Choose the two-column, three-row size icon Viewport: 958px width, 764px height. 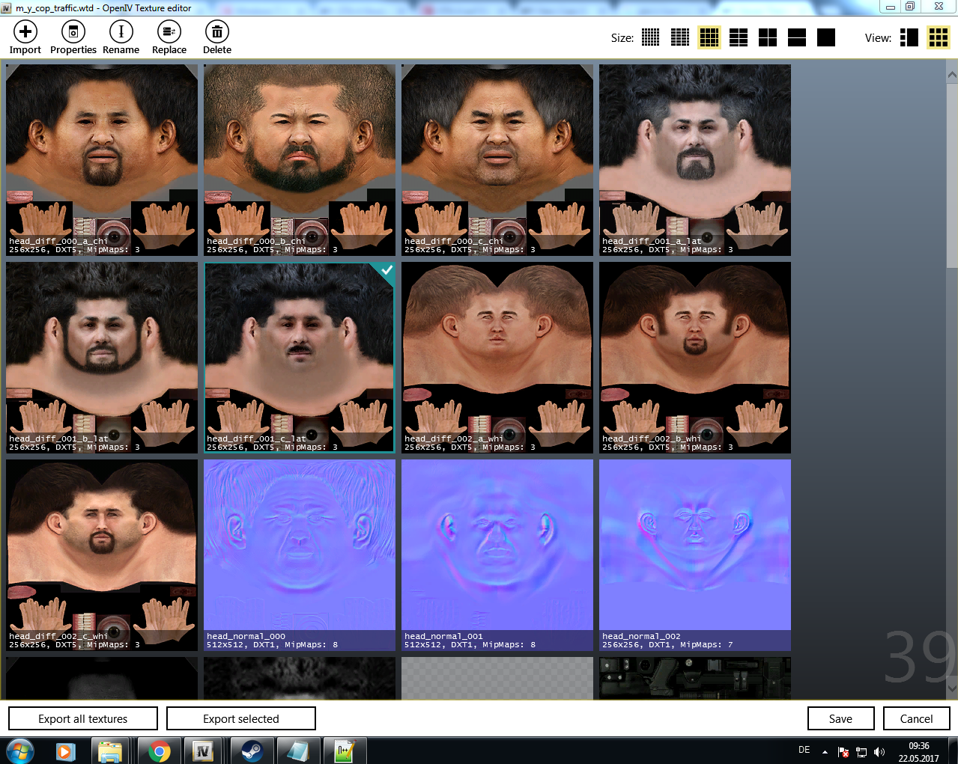coord(738,37)
